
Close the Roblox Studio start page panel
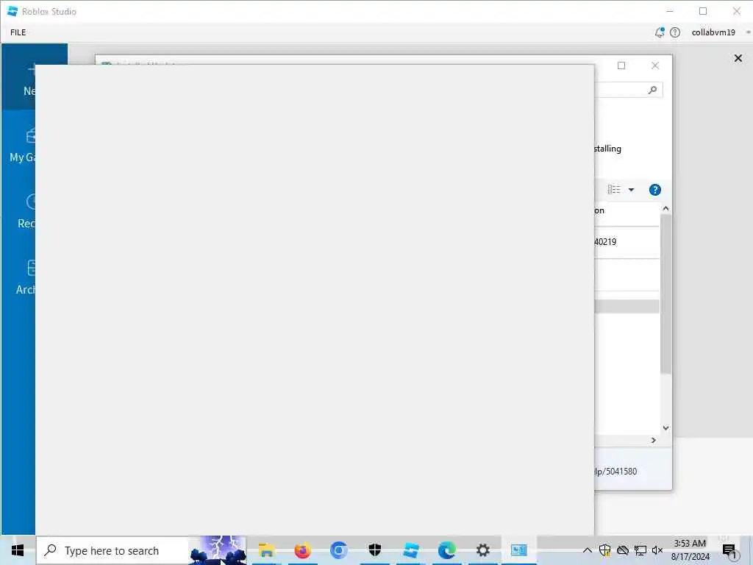point(738,58)
